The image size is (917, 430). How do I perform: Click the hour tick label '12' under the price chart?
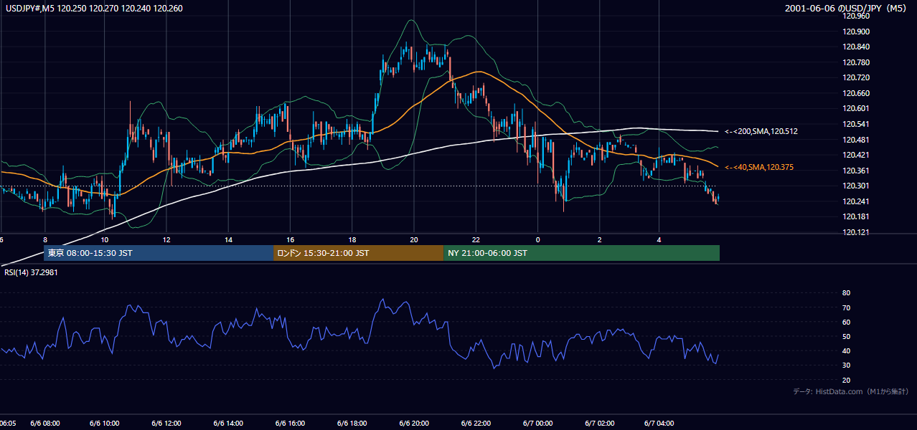click(x=166, y=239)
